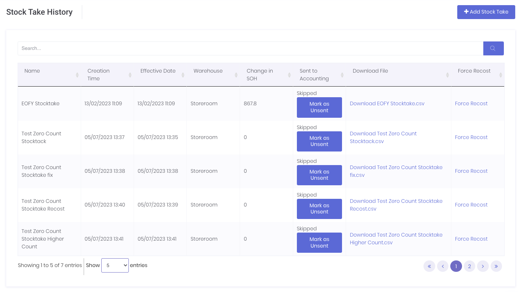Download EOFY Stocktake.csv file

(x=387, y=103)
